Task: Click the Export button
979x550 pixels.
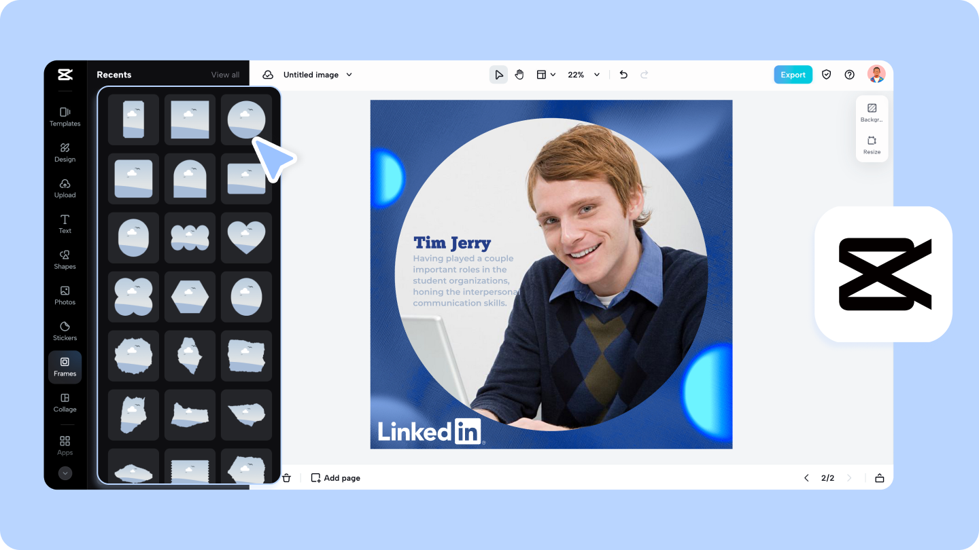Action: [x=793, y=75]
